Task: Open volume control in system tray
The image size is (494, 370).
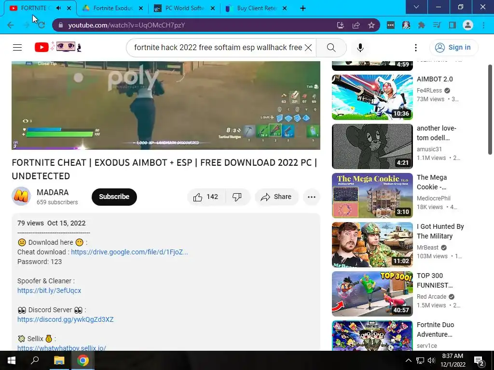Action: click(x=431, y=360)
